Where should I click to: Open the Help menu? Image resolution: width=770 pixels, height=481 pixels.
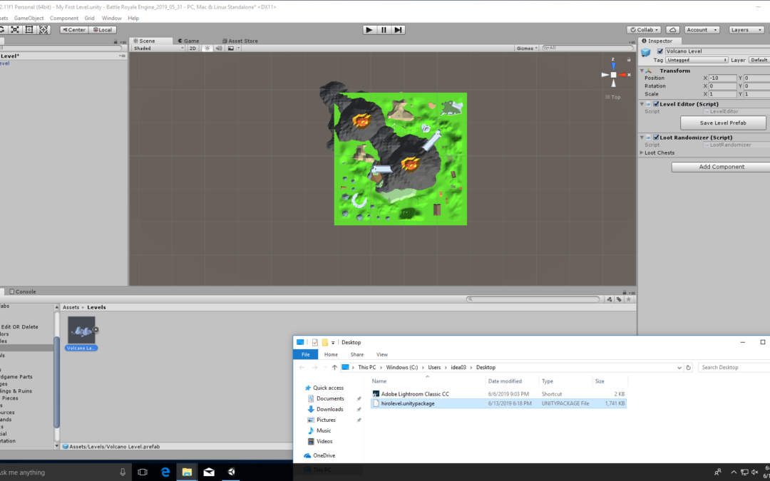pyautogui.click(x=133, y=18)
